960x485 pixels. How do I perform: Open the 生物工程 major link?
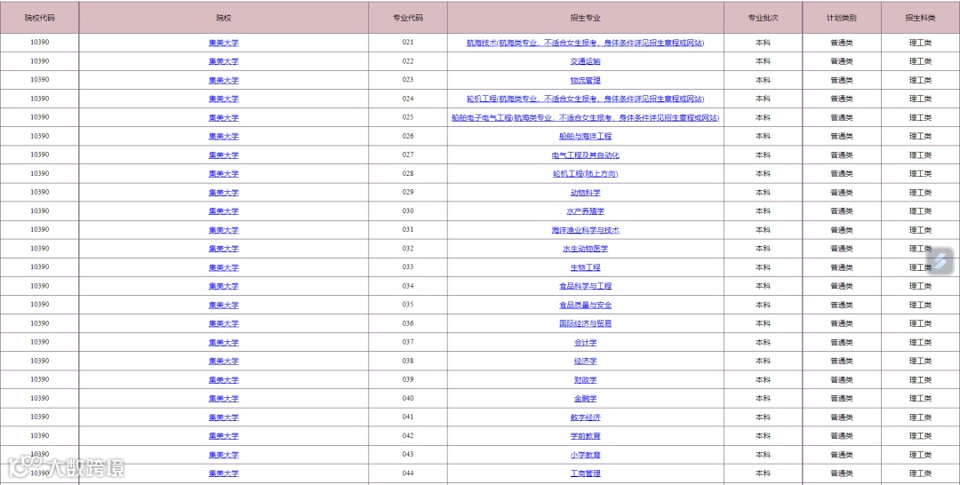click(x=585, y=267)
